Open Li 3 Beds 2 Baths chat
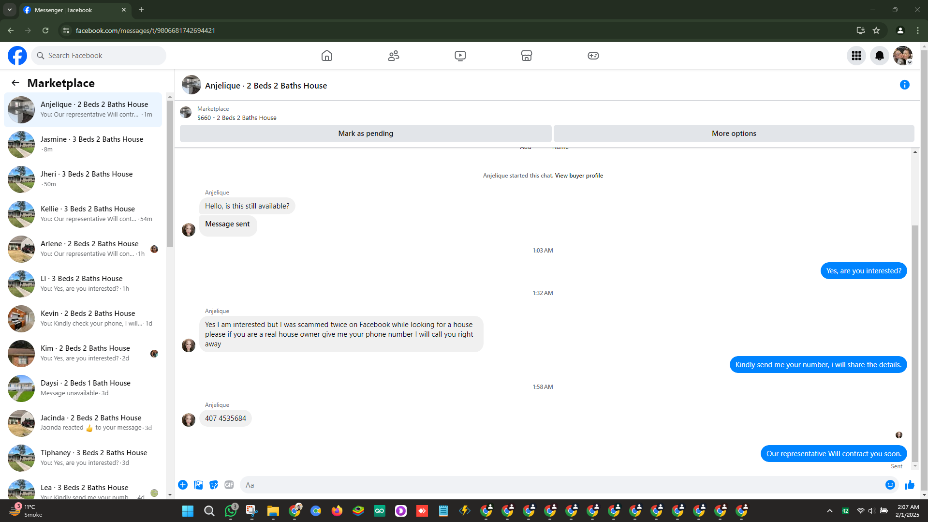928x522 pixels. pyautogui.click(x=83, y=283)
